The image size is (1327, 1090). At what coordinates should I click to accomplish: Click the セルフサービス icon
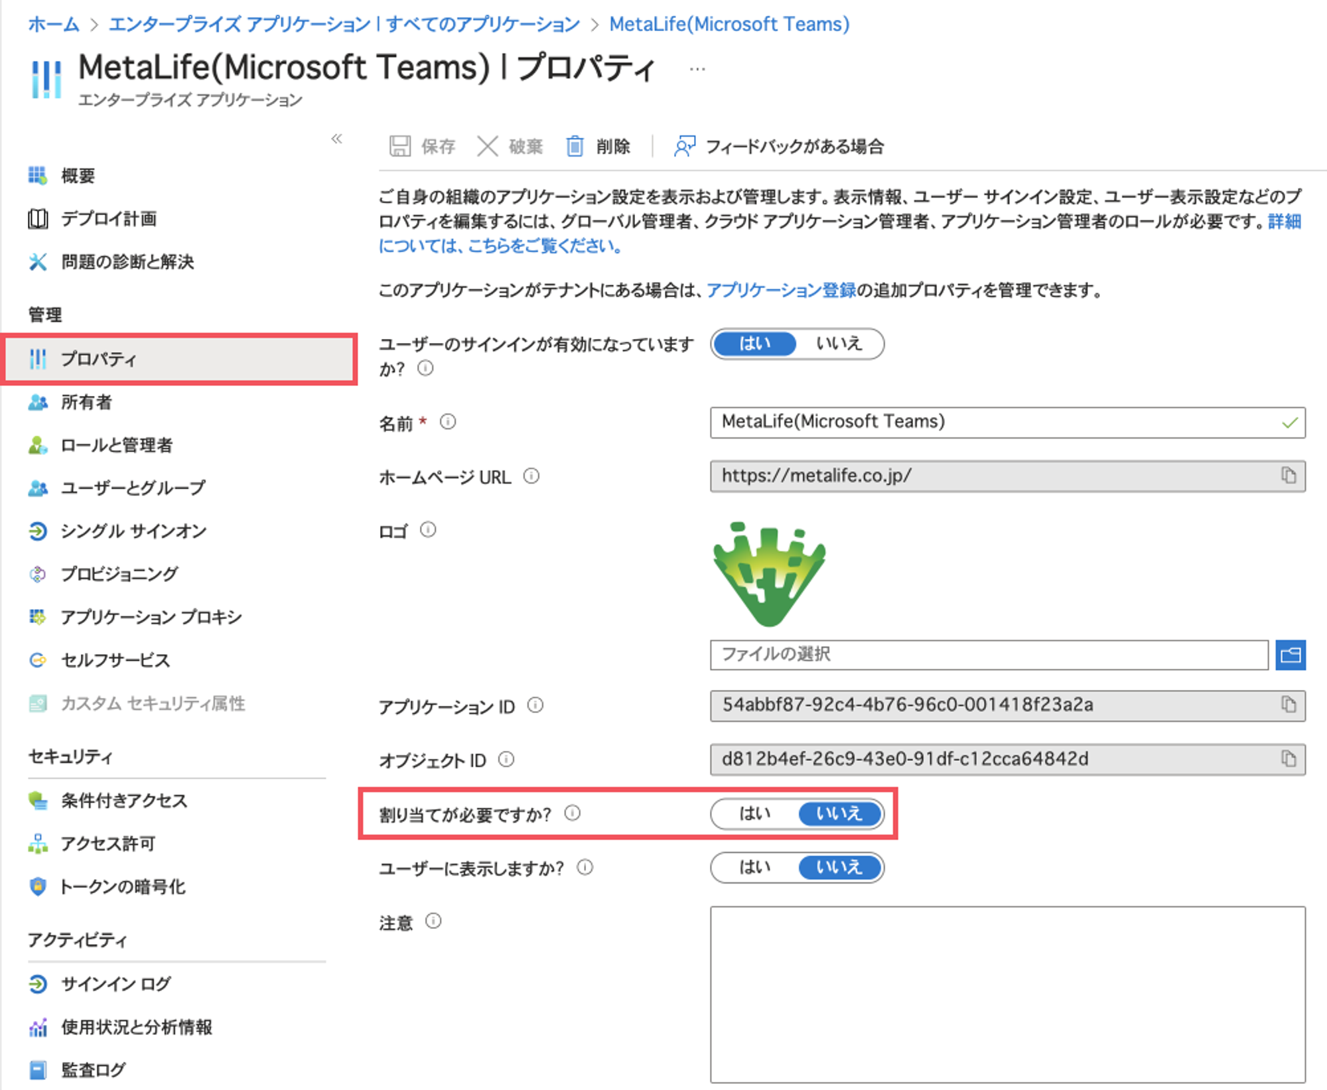pos(38,660)
